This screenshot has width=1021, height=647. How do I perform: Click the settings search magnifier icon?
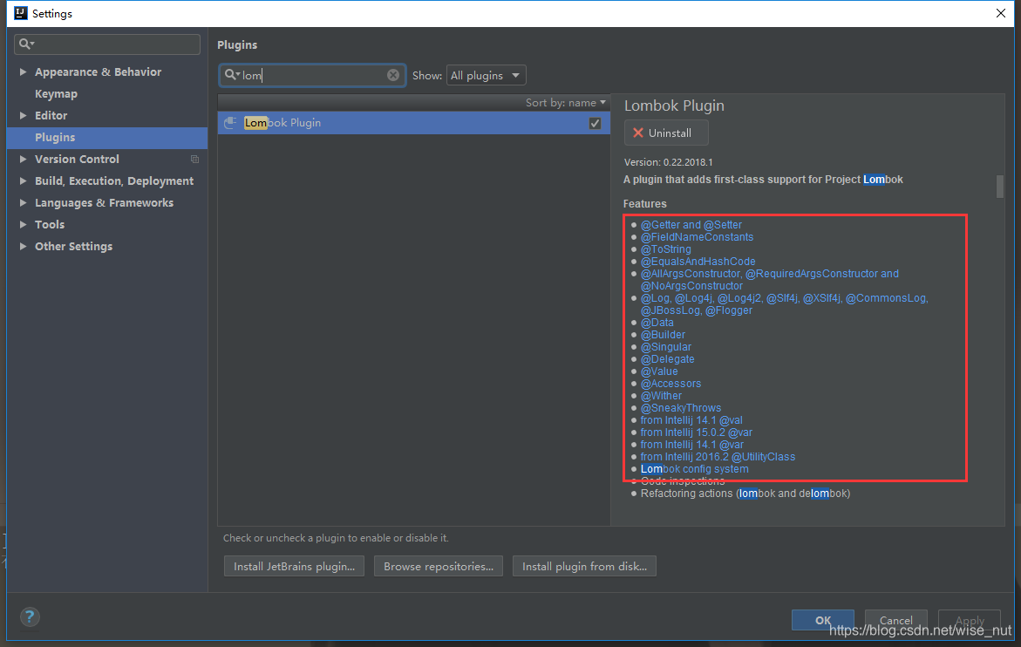tap(24, 44)
